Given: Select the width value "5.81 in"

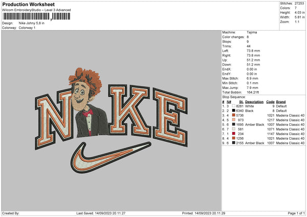Looking at the screenshot, I should pos(299,17).
